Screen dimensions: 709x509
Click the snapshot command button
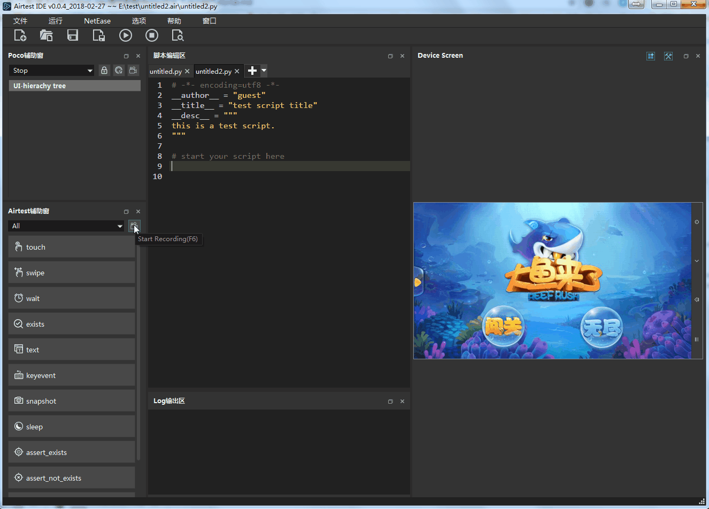pos(72,401)
